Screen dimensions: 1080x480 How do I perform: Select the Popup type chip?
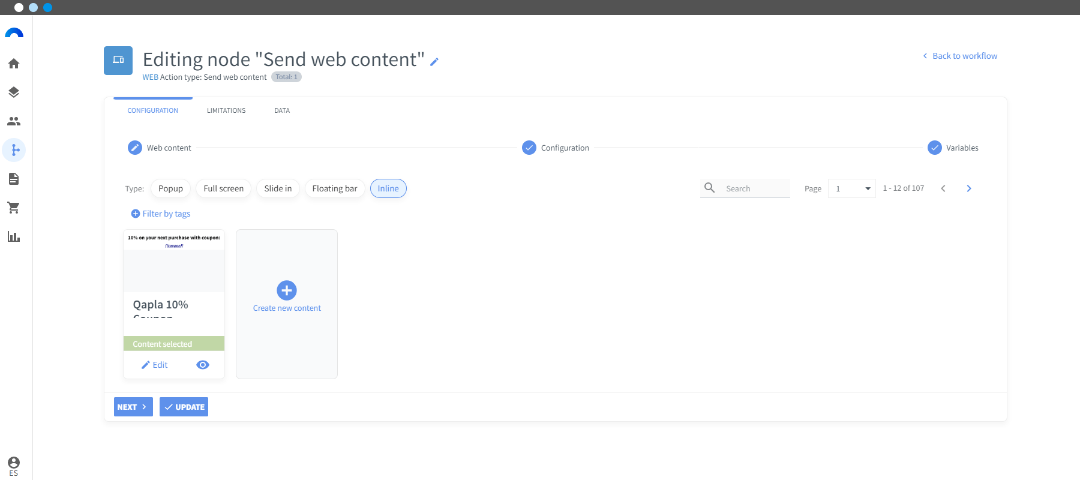tap(171, 188)
